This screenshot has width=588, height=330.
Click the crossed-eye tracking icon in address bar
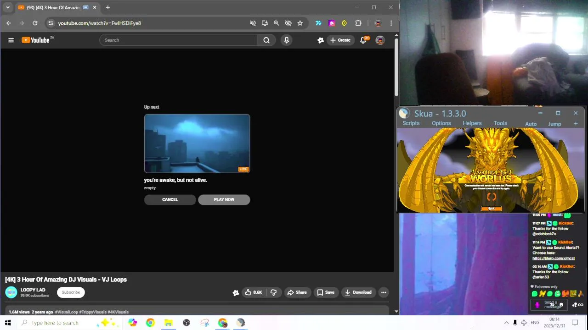click(288, 23)
